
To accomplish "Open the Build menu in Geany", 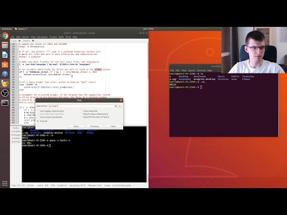I will point(61,37).
